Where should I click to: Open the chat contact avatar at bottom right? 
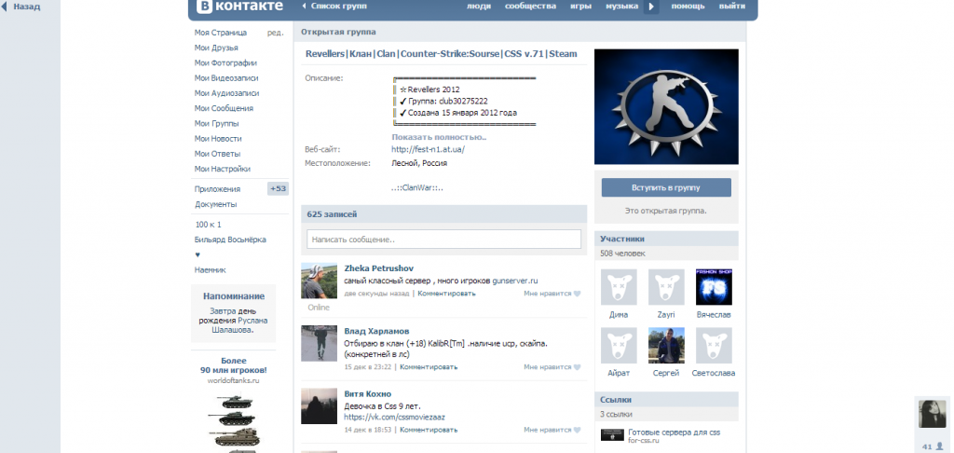[x=933, y=414]
